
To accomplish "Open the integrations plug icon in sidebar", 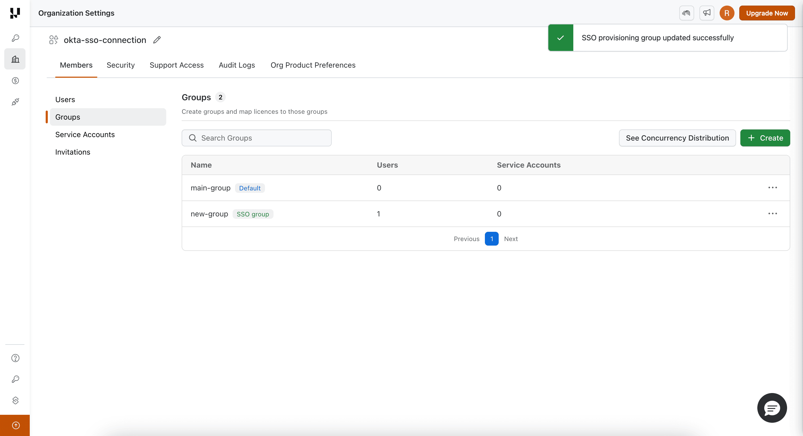I will click(x=15, y=102).
